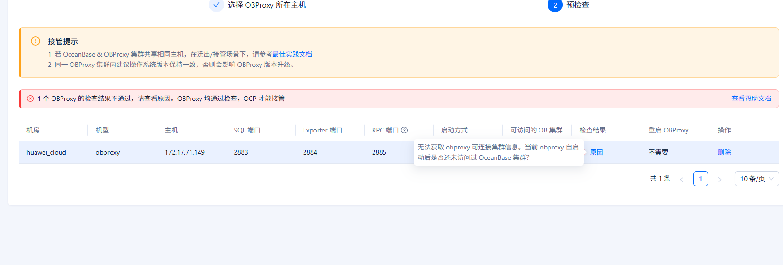This screenshot has width=783, height=265.
Task: Click the 选择 OBProxy 所在主机 step label
Action: [267, 5]
